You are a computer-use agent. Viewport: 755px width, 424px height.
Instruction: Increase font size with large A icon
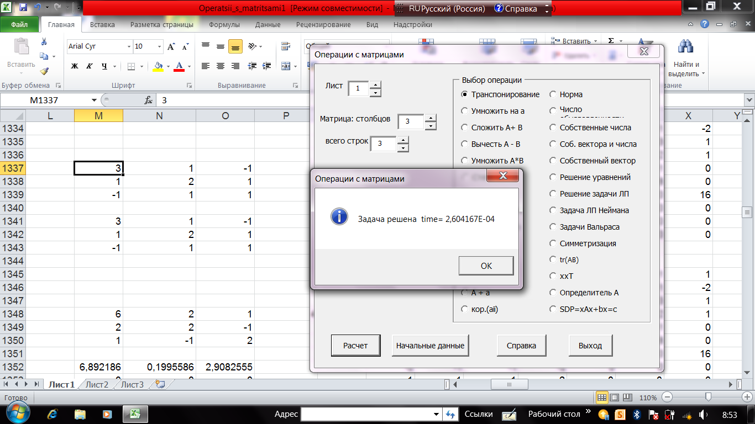pos(171,47)
